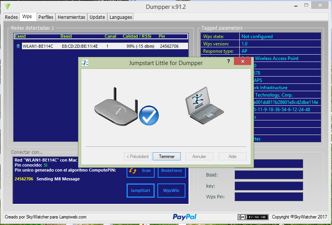Click the Annuler button

tap(199, 157)
